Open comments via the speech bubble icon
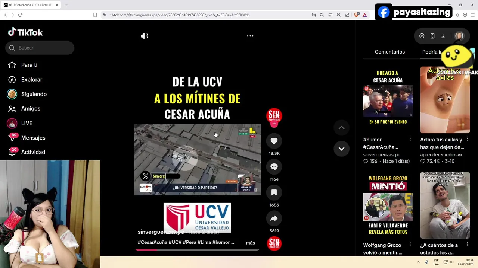The height and width of the screenshot is (268, 478). (274, 167)
